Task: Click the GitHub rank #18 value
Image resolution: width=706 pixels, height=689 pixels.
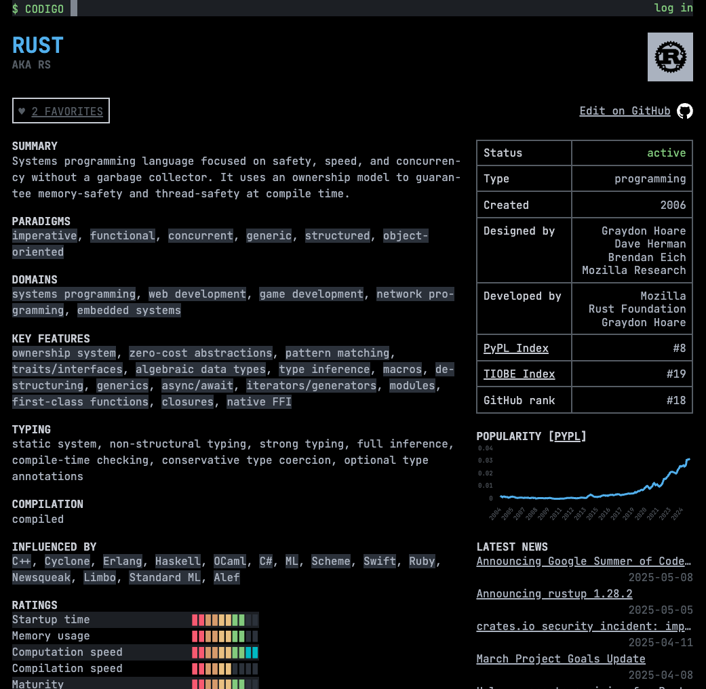Action: (676, 400)
